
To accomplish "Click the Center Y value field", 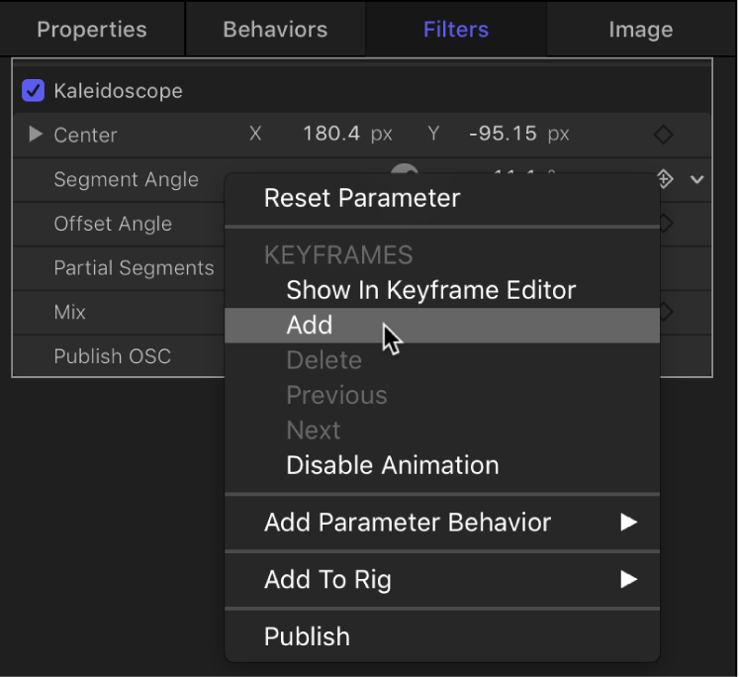I will click(504, 135).
